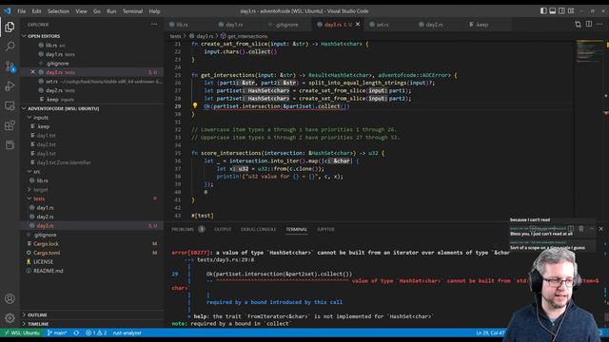Viewport: 609px width, 342px height.
Task: Place cursor on line 38 println! statement
Action: point(280,177)
